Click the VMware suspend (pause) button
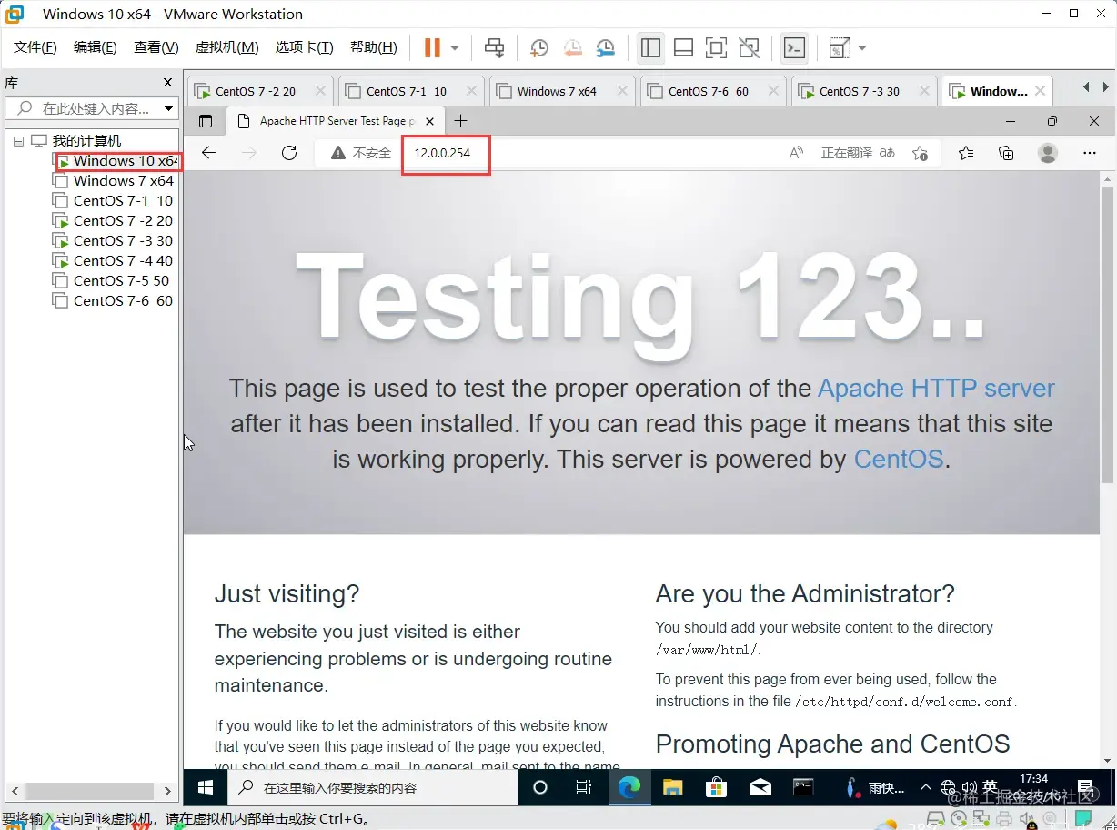 pos(432,47)
